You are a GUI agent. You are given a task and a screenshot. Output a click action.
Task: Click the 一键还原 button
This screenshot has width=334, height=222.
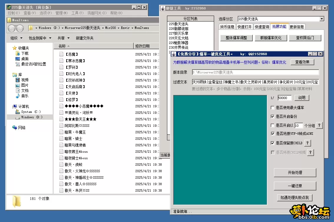(x=295, y=186)
